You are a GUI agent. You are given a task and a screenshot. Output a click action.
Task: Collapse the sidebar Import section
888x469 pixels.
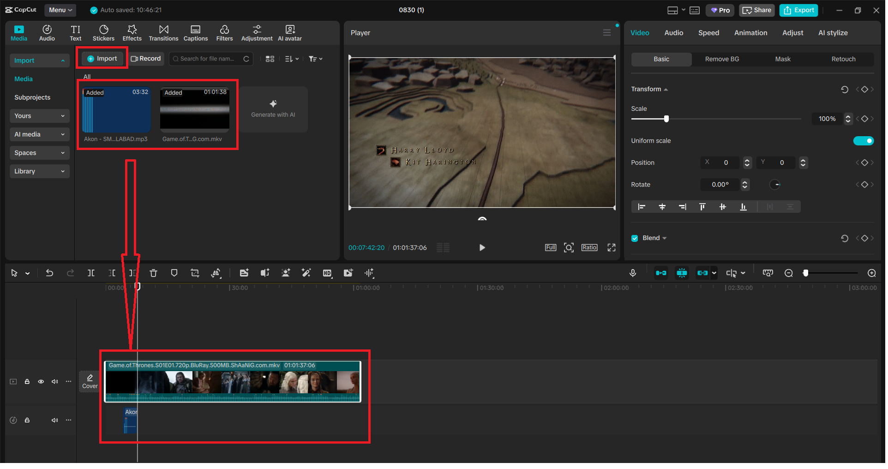[39, 60]
